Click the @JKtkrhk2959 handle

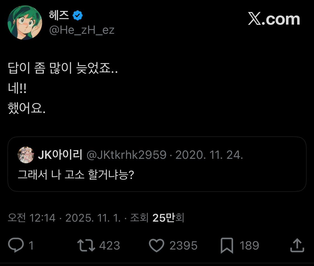click(x=126, y=155)
